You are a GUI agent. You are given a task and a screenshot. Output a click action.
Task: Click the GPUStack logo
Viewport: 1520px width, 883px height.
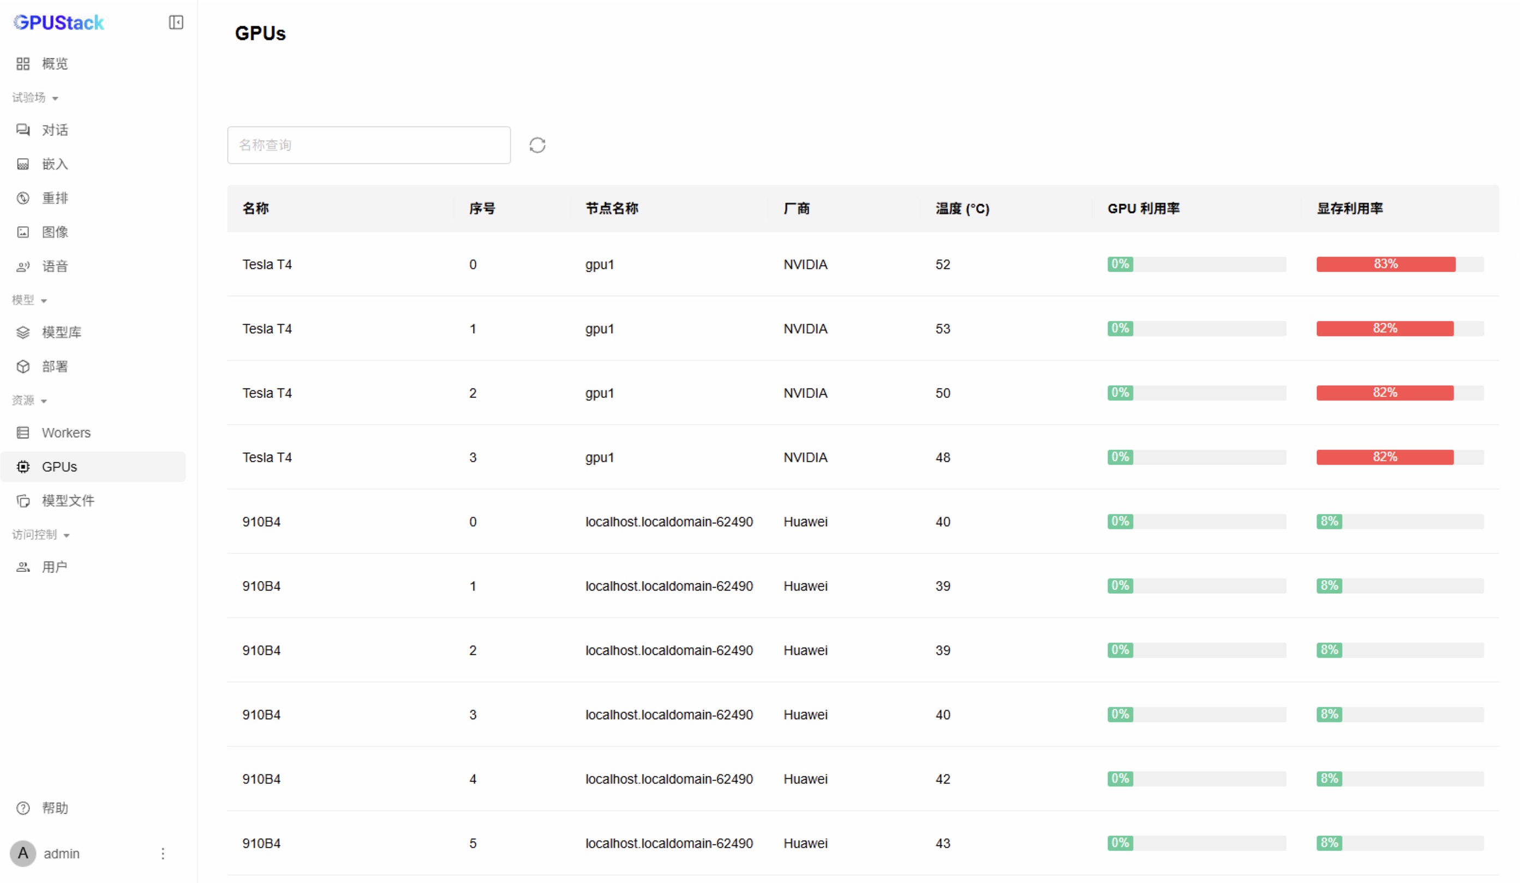[58, 23]
